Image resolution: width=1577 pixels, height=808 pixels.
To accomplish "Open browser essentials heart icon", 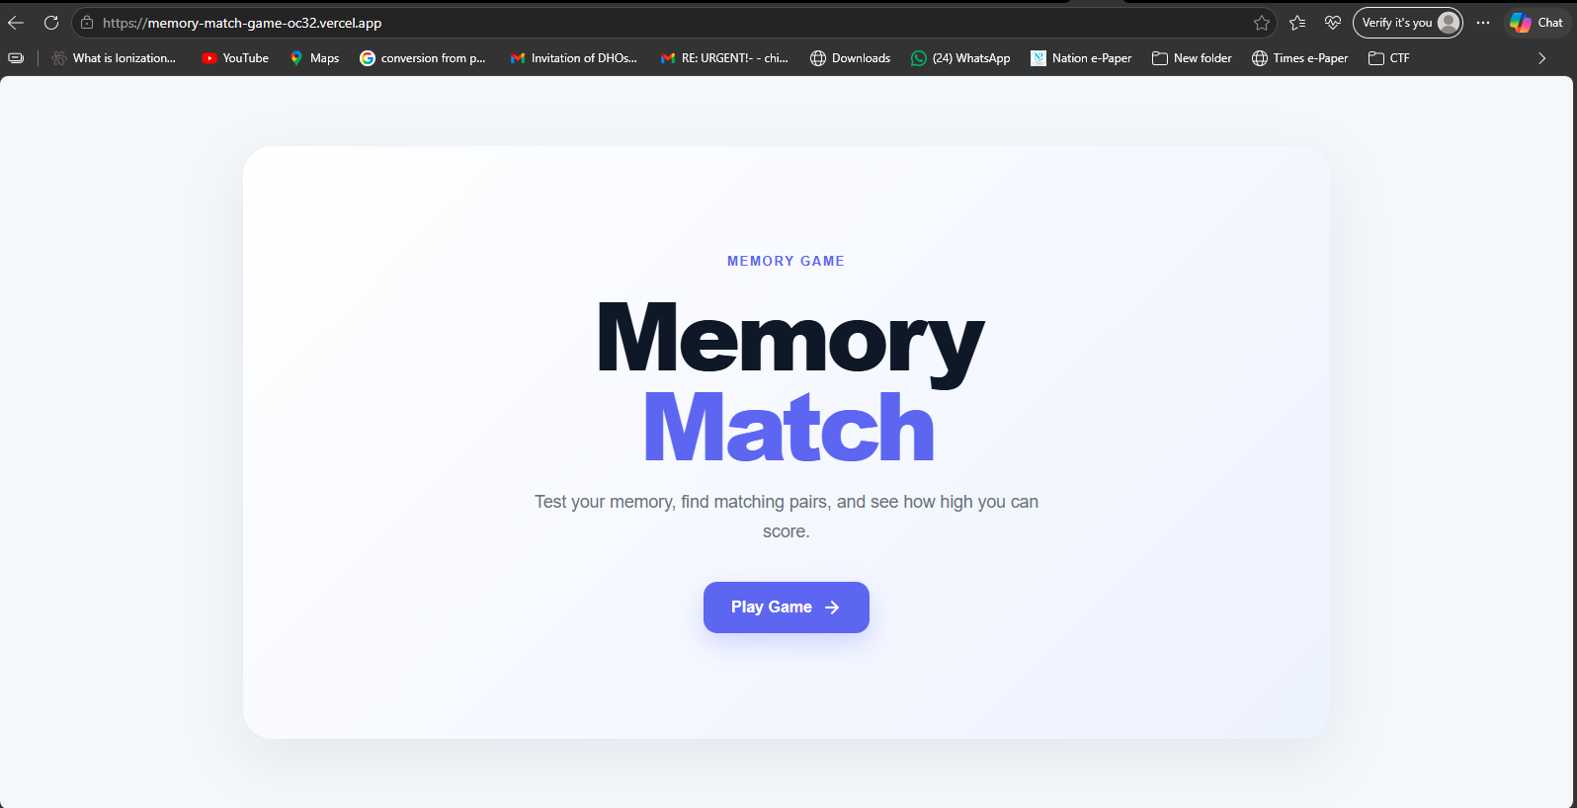I will click(1333, 23).
